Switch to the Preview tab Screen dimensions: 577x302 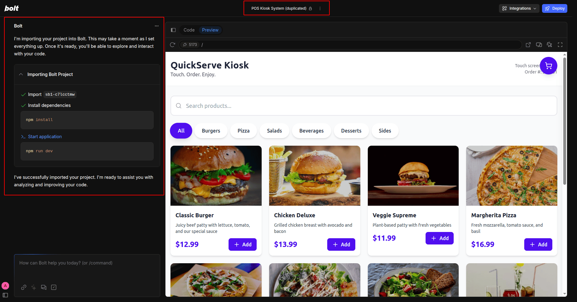coord(210,30)
